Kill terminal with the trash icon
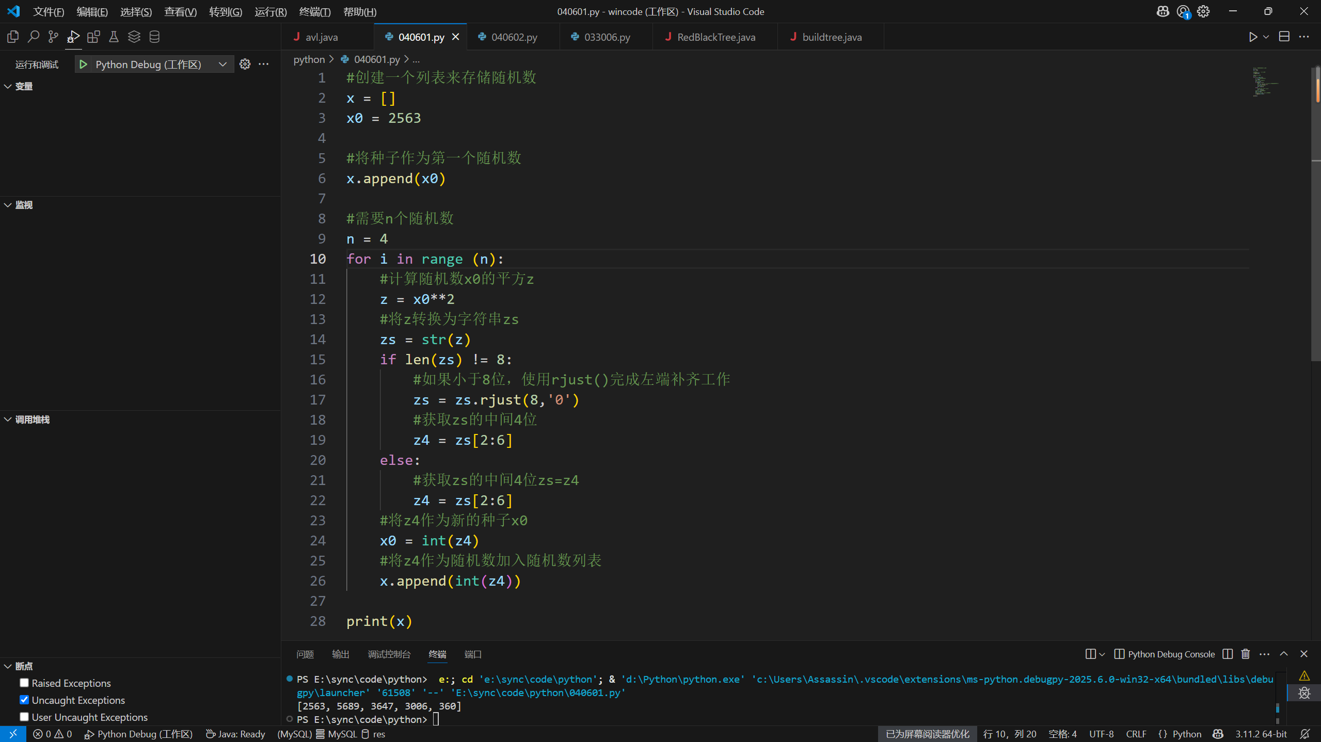The image size is (1321, 742). (1245, 654)
